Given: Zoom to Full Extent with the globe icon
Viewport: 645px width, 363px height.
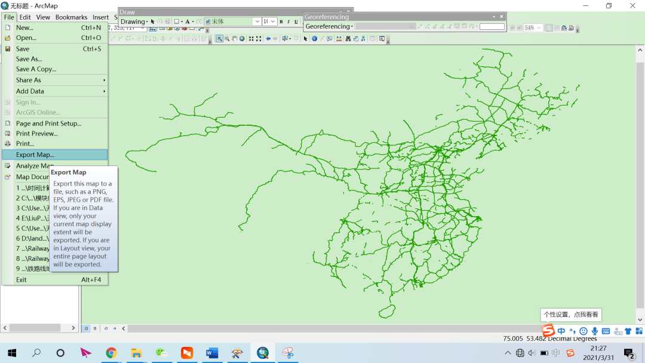Looking at the screenshot, I should click(x=242, y=39).
